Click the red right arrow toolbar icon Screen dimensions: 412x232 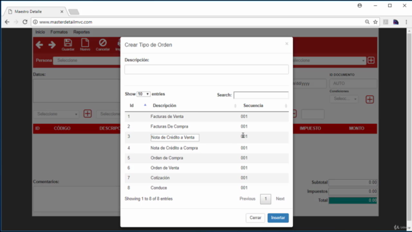(x=52, y=44)
